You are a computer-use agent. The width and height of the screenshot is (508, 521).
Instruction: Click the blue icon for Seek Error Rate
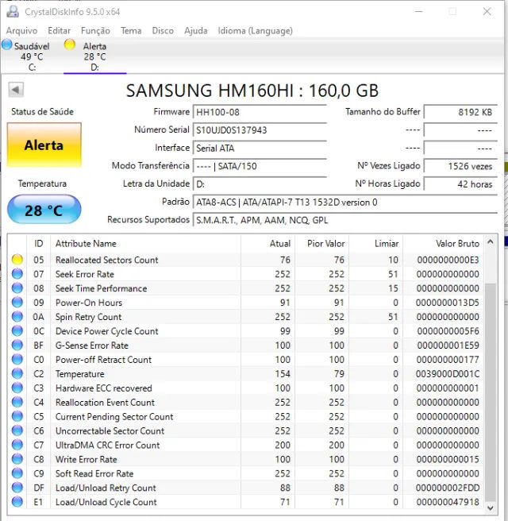(x=17, y=274)
